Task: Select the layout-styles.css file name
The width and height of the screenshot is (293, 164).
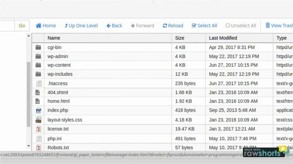Action: (x=65, y=120)
